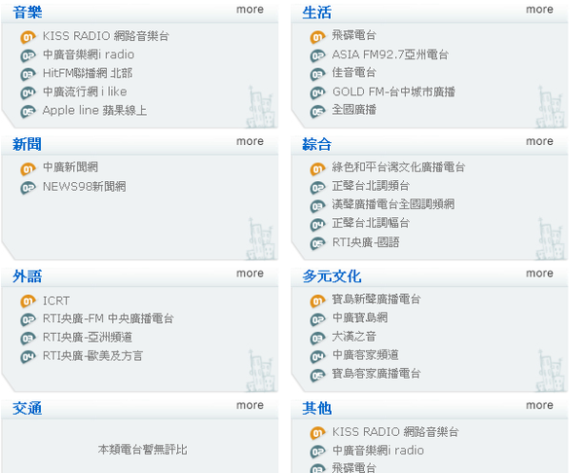The width and height of the screenshot is (584, 473).
Task: Select 正聲台北調幅台 station
Action: click(x=371, y=223)
